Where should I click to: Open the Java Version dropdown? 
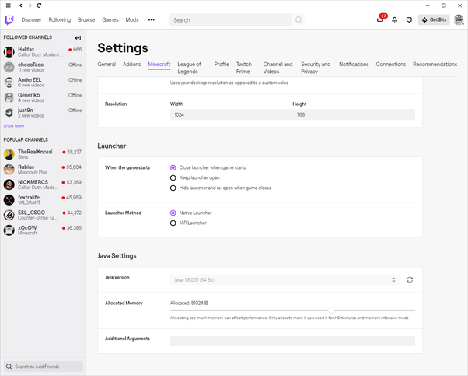pos(285,279)
